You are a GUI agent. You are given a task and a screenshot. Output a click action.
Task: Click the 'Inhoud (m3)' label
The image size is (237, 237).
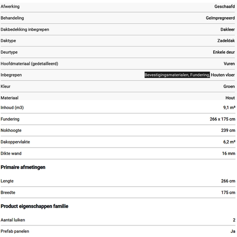(x=12, y=108)
